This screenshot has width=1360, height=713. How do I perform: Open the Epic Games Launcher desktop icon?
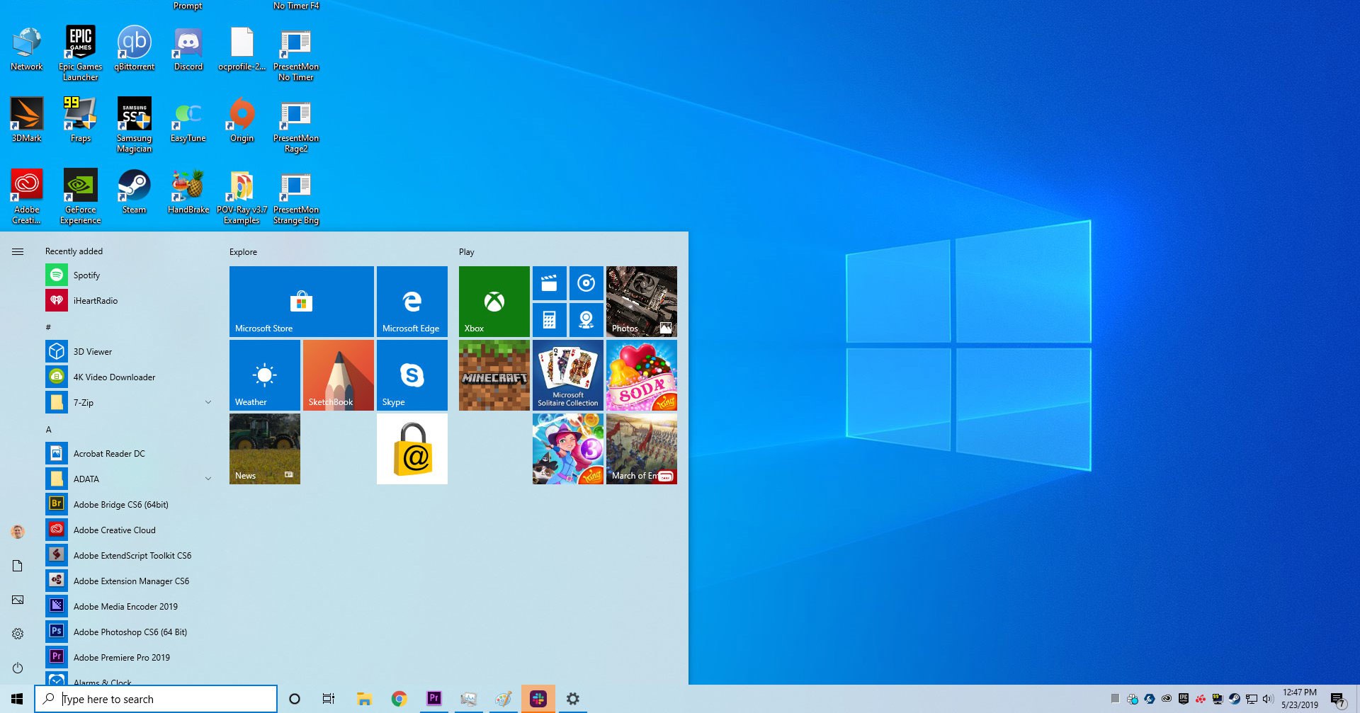point(80,54)
